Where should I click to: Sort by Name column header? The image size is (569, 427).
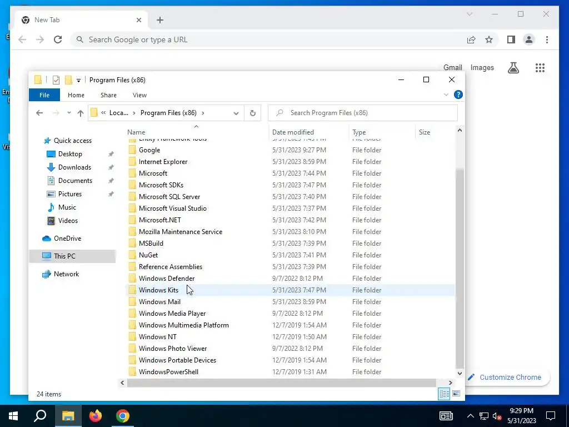tap(197, 132)
